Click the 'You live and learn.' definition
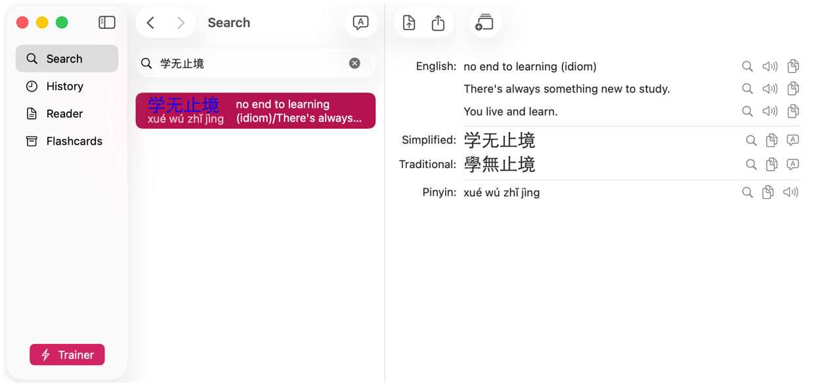Viewport: 814px width, 386px height. tap(511, 111)
